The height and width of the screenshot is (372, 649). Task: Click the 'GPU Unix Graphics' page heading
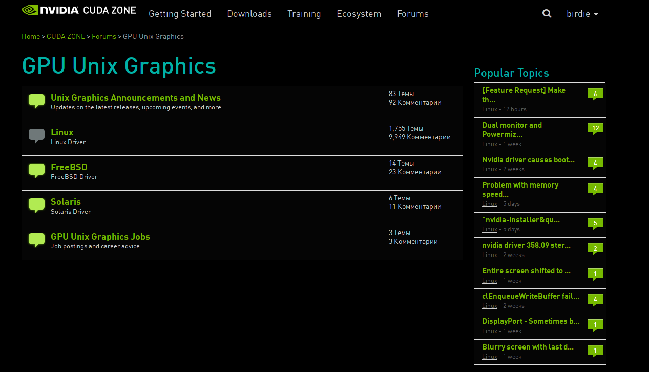click(x=119, y=66)
